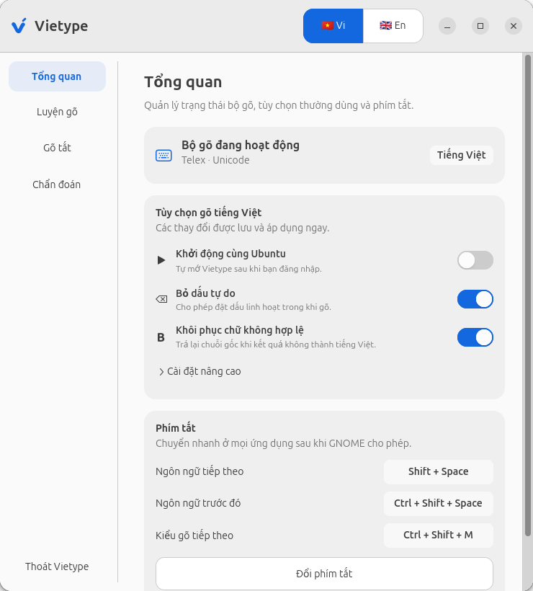Image resolution: width=533 pixels, height=591 pixels.
Task: Click the Tùy chọn gõ tiếng Việt heading
Action: 209,213
